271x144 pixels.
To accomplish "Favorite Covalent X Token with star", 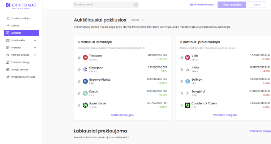I will [182, 105].
